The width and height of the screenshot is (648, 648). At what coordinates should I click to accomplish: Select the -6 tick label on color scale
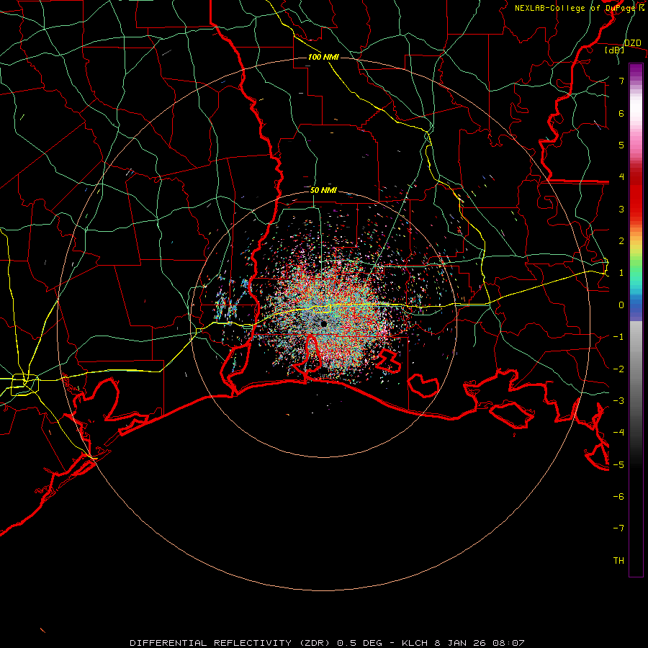pos(618,496)
